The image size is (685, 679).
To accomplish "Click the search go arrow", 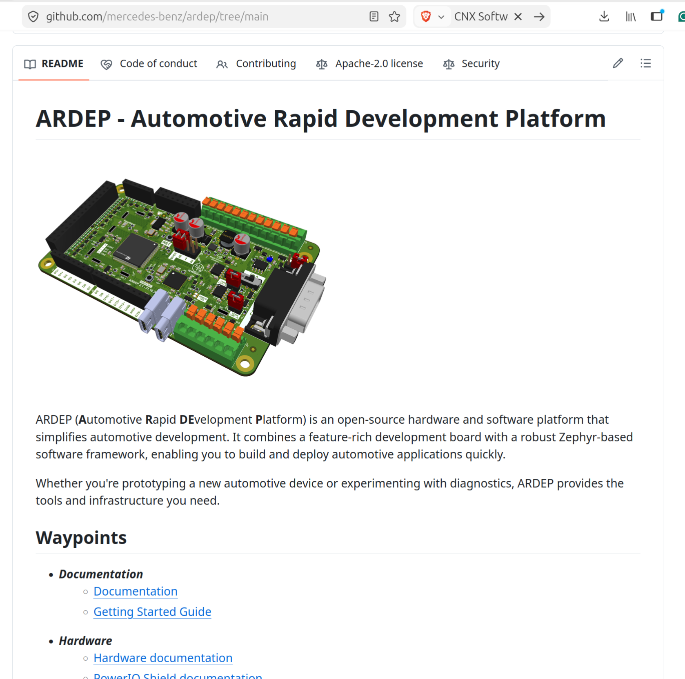I will tap(539, 17).
